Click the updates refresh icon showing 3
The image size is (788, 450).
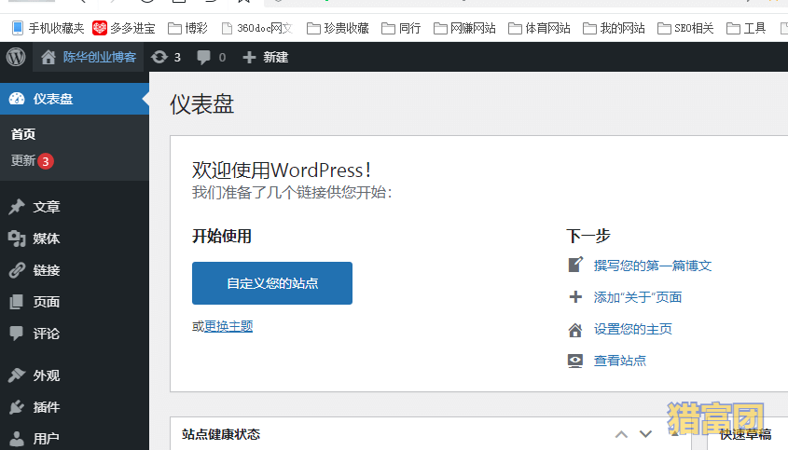point(159,57)
